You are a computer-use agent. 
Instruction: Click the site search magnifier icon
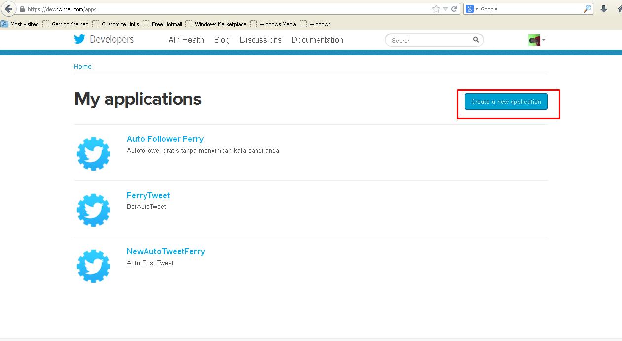[x=476, y=40]
